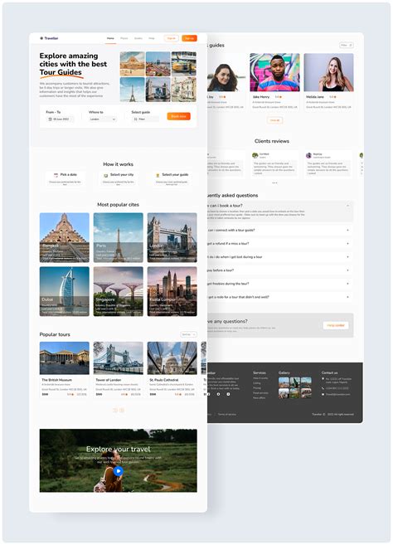Click the Help center button
This screenshot has width=393, height=545.
pos(336,325)
